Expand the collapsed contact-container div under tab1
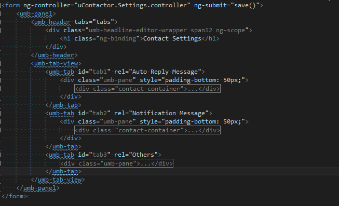The height and width of the screenshot is (206, 339). (x=147, y=89)
